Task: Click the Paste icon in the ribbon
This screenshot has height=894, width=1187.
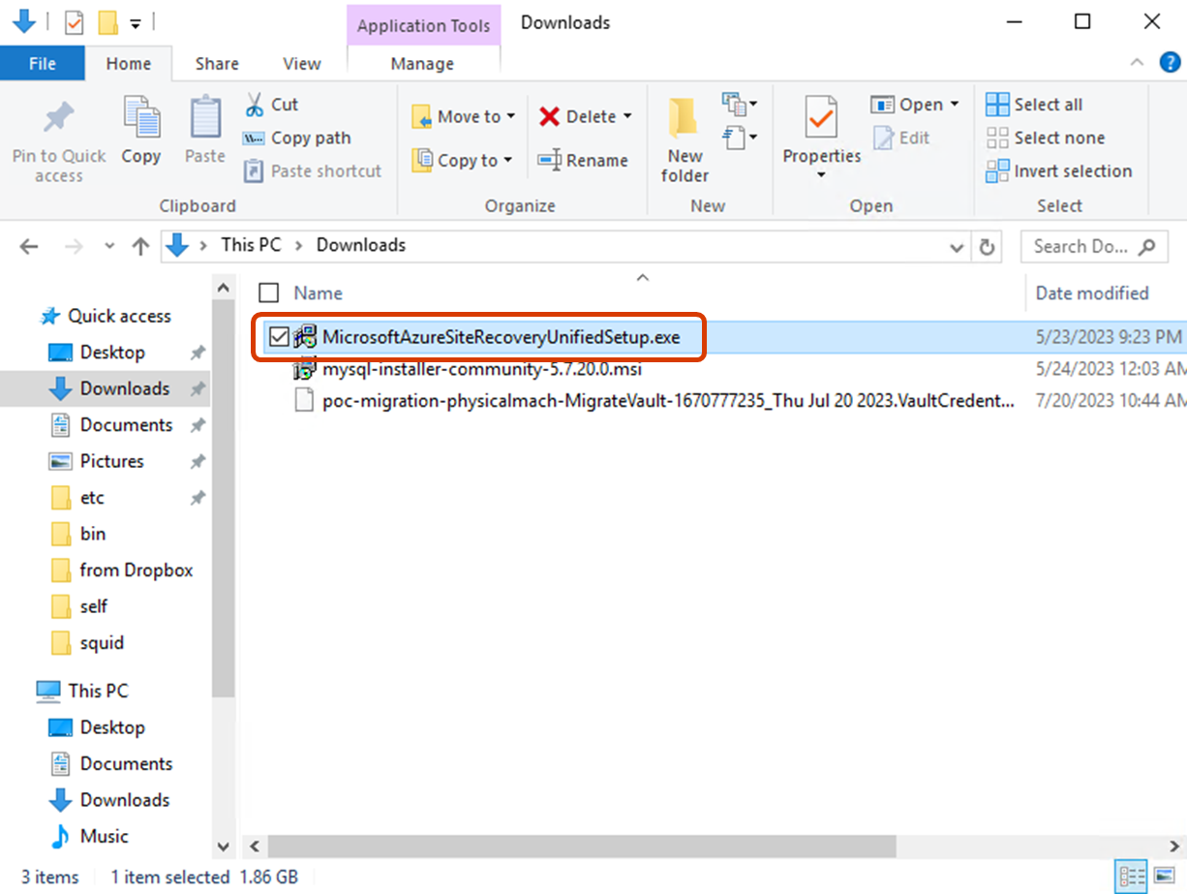Action: [204, 118]
